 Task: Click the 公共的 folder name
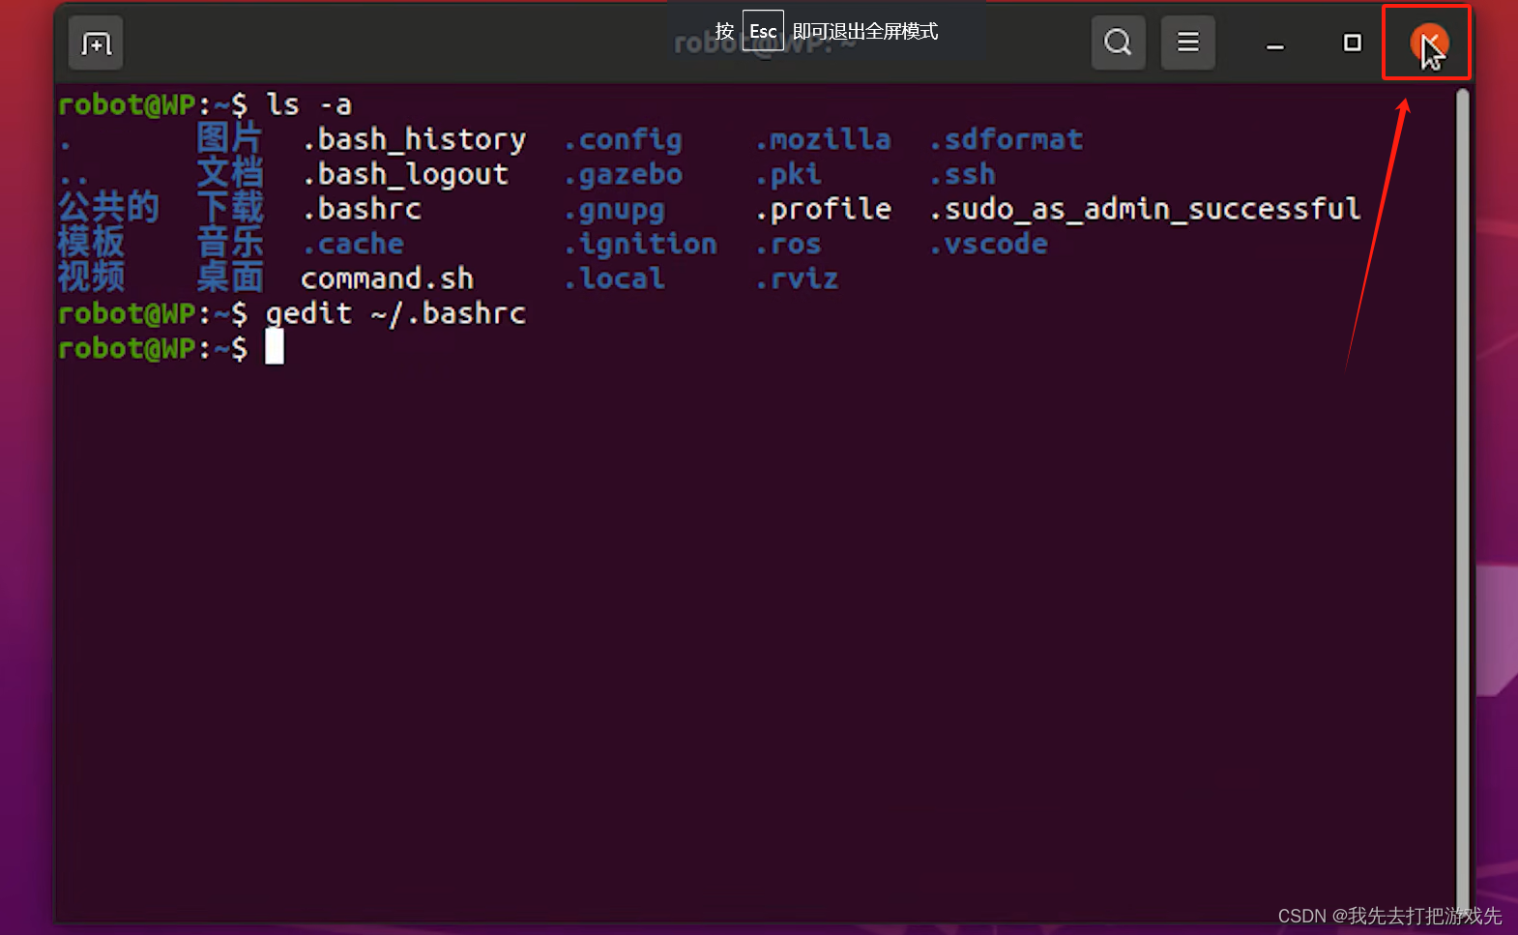click(108, 208)
